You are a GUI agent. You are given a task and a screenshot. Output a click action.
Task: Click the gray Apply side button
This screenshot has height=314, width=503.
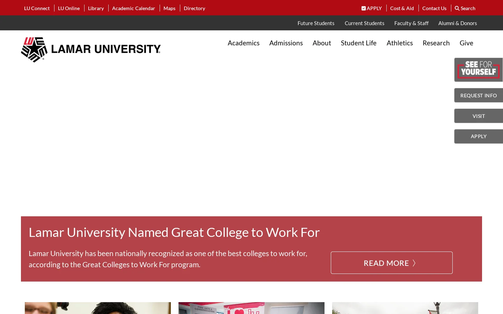tap(479, 136)
